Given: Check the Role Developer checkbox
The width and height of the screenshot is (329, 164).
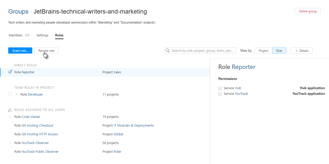Looking at the screenshot, I should click(x=10, y=94).
